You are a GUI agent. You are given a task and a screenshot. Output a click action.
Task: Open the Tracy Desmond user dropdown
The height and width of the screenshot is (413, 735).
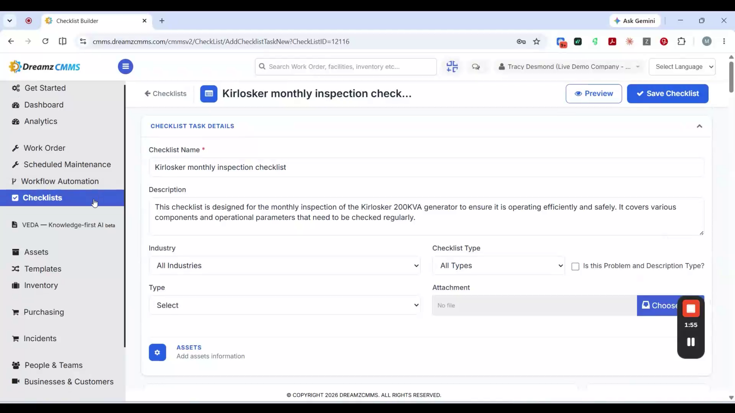click(x=569, y=67)
